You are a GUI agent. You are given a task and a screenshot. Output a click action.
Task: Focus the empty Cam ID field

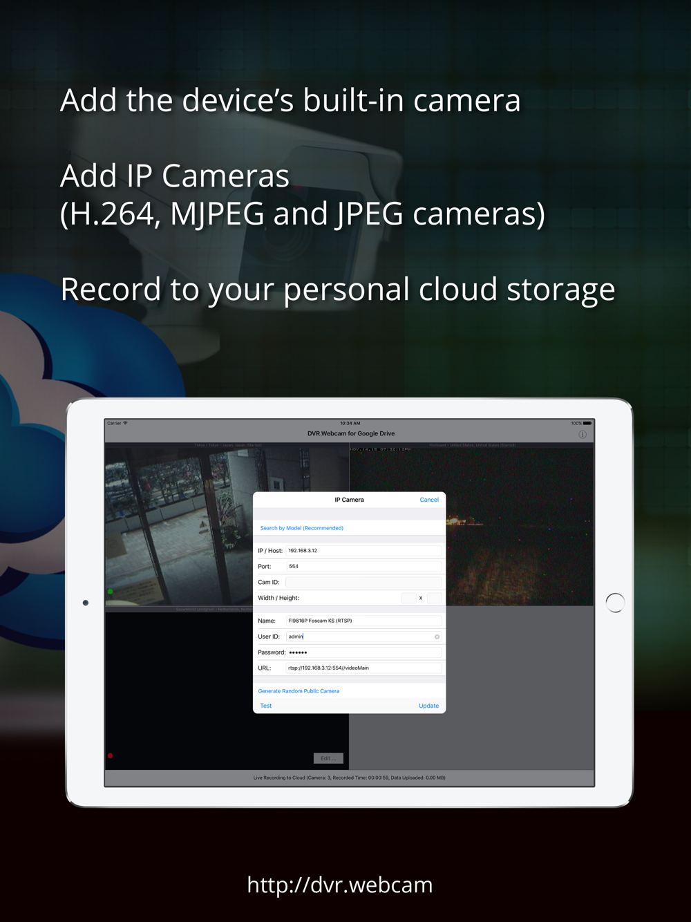coord(363,582)
